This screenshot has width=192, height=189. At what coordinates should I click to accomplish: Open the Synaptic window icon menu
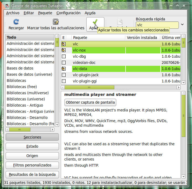(x=7, y=6)
